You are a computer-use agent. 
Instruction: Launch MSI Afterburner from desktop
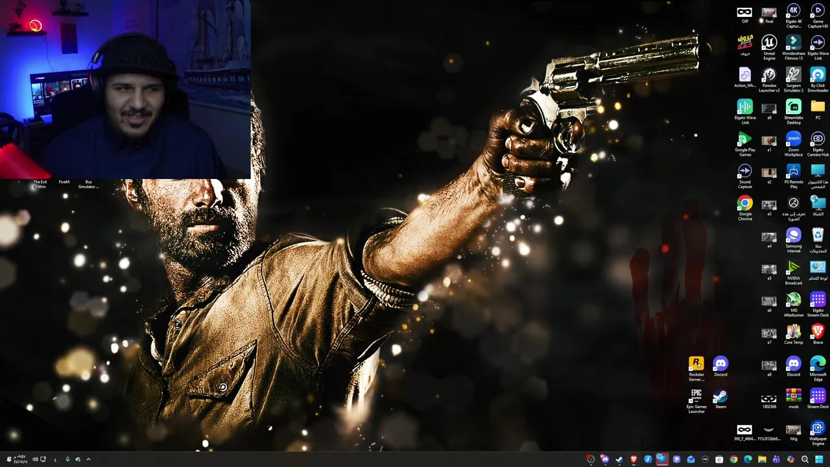(794, 304)
